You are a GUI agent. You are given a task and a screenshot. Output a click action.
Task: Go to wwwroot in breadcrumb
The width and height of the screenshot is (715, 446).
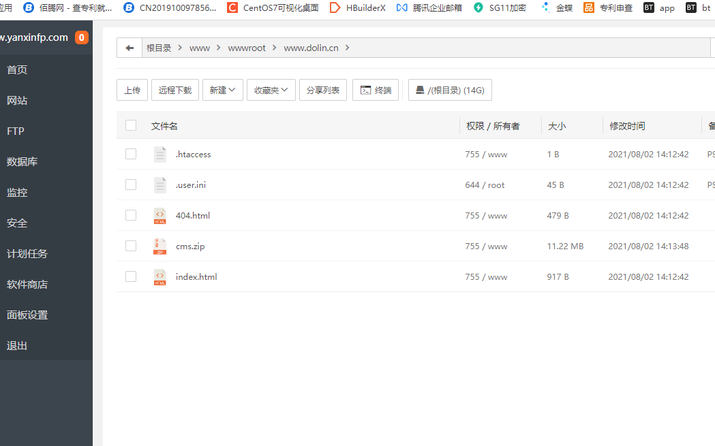[x=247, y=48]
